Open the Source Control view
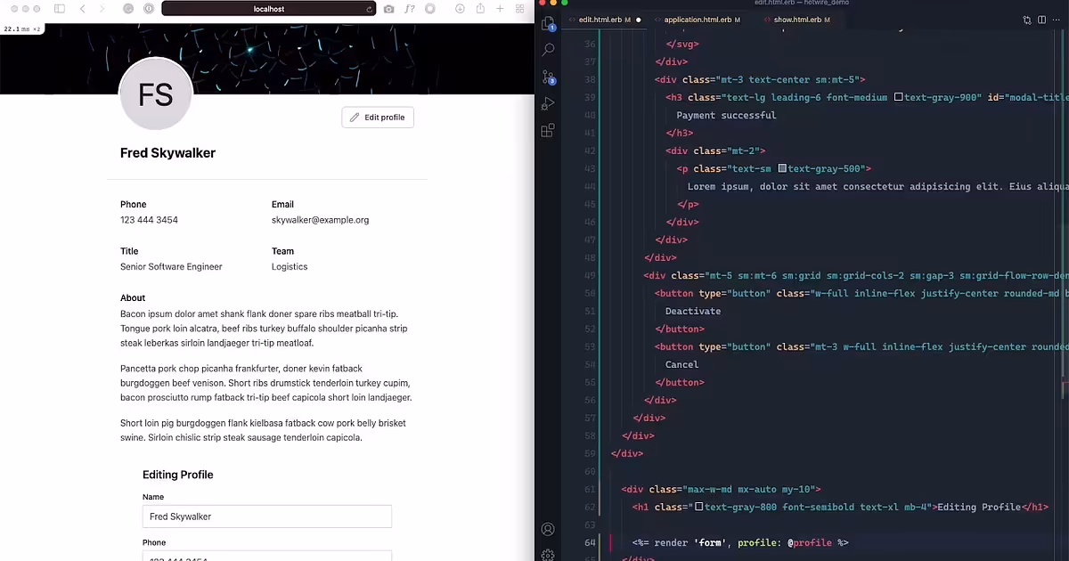This screenshot has height=561, width=1069. coord(548,77)
